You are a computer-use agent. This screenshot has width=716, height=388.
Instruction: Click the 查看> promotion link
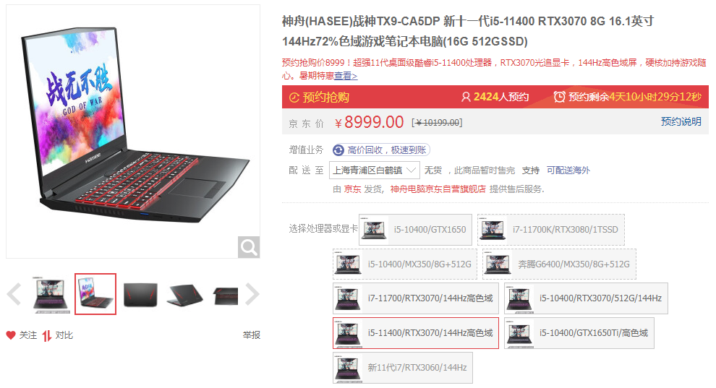pyautogui.click(x=346, y=76)
